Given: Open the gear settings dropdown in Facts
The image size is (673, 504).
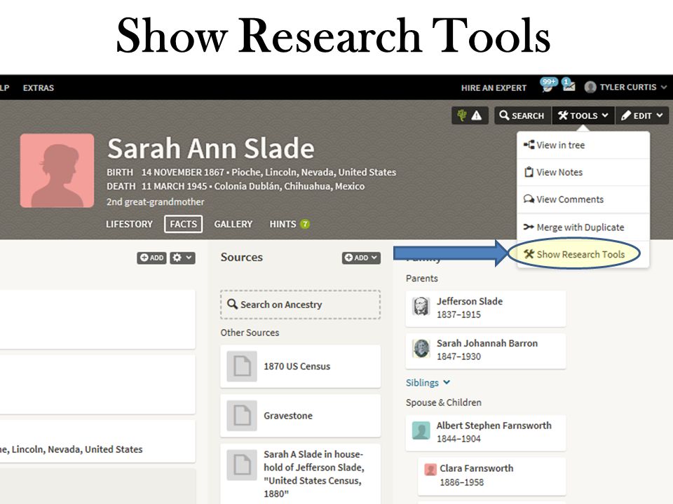Looking at the screenshot, I should coord(182,258).
